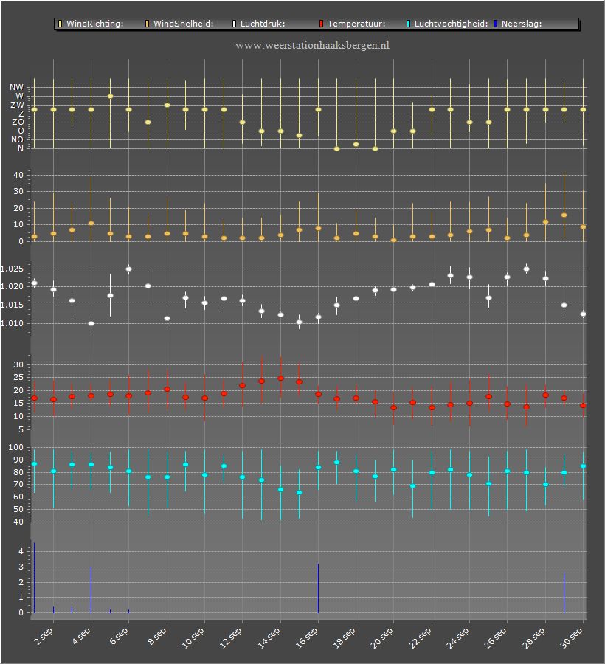
Task: Click the WindSnelheid orange legend swatch
Action: 148,24
